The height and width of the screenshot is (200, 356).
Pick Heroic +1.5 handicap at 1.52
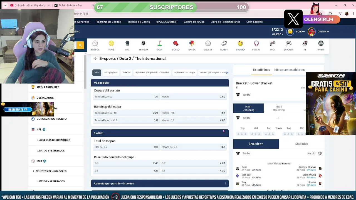(x=193, y=113)
